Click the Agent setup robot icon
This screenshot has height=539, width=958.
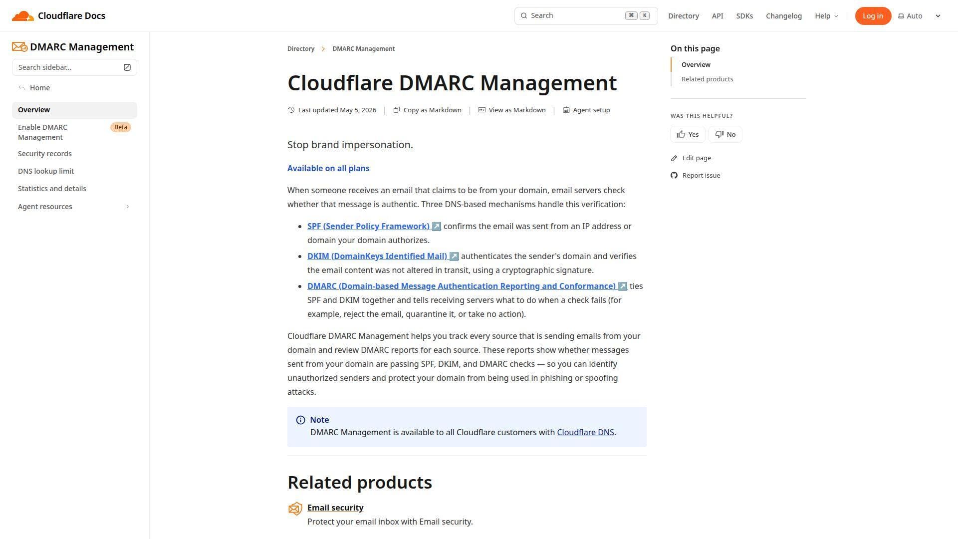pos(566,110)
